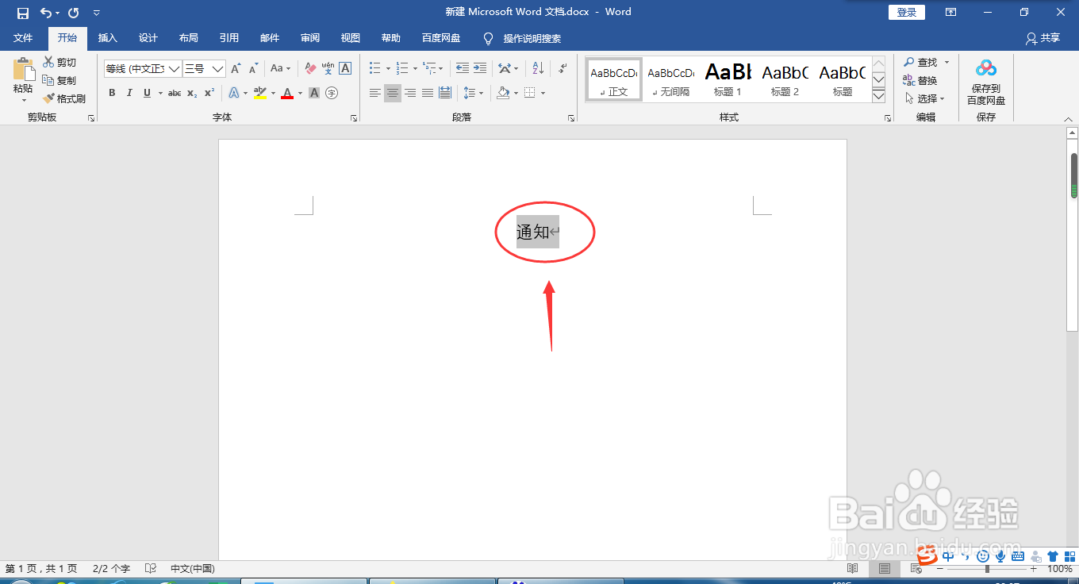Screen dimensions: 1079x584
Task: Toggle bold formatting
Action: click(x=112, y=93)
